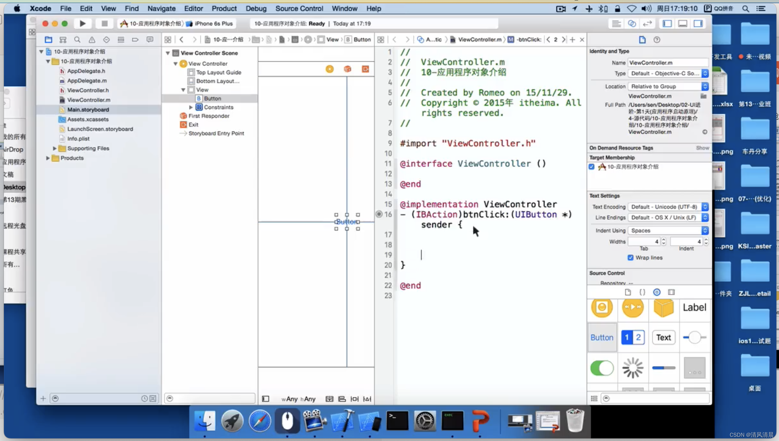Viewport: 779px width, 441px height.
Task: Select the Button object in library
Action: click(x=602, y=337)
